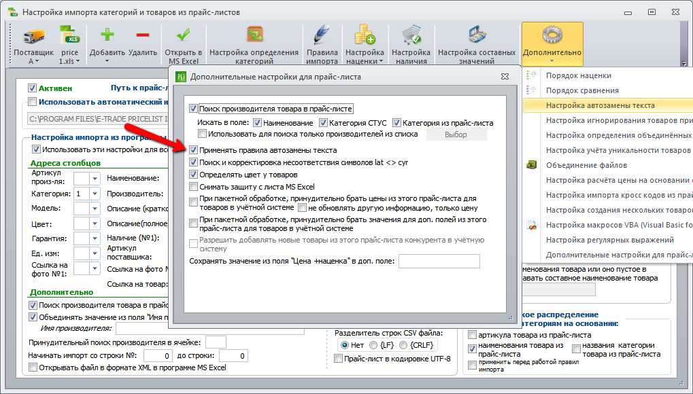Expand the Дополнительно dropdown arrow

(552, 61)
